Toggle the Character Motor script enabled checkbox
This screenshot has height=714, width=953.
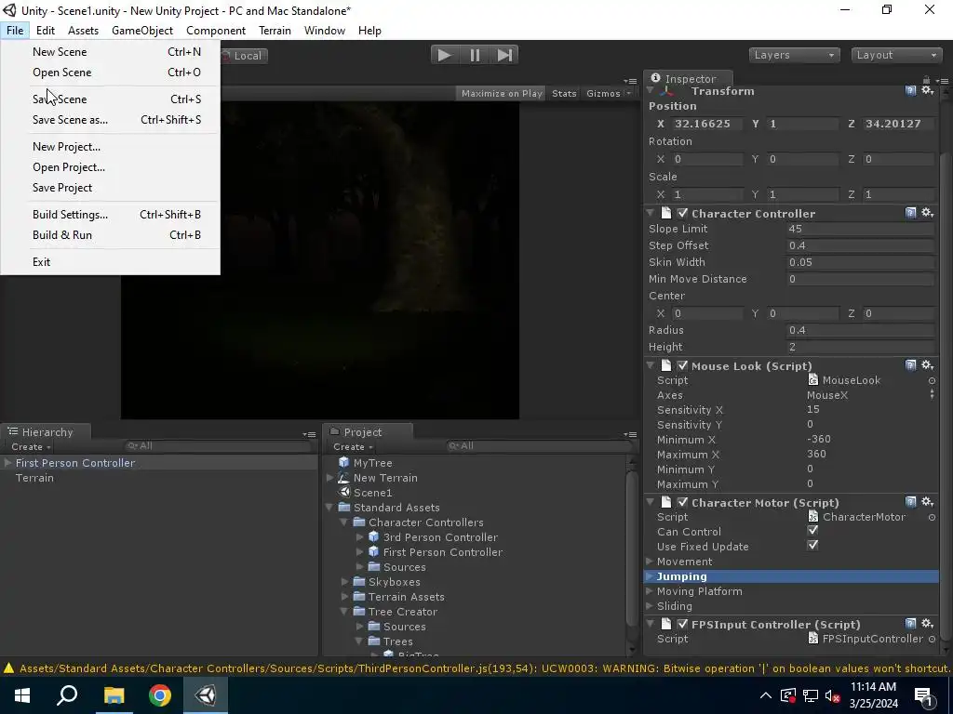[x=682, y=502]
